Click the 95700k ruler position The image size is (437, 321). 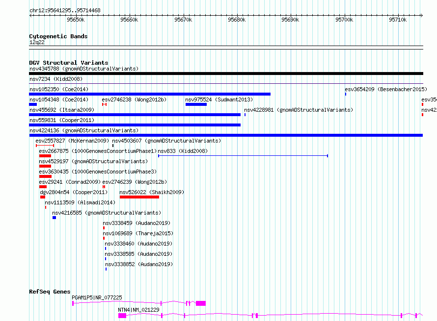pyautogui.click(x=344, y=20)
